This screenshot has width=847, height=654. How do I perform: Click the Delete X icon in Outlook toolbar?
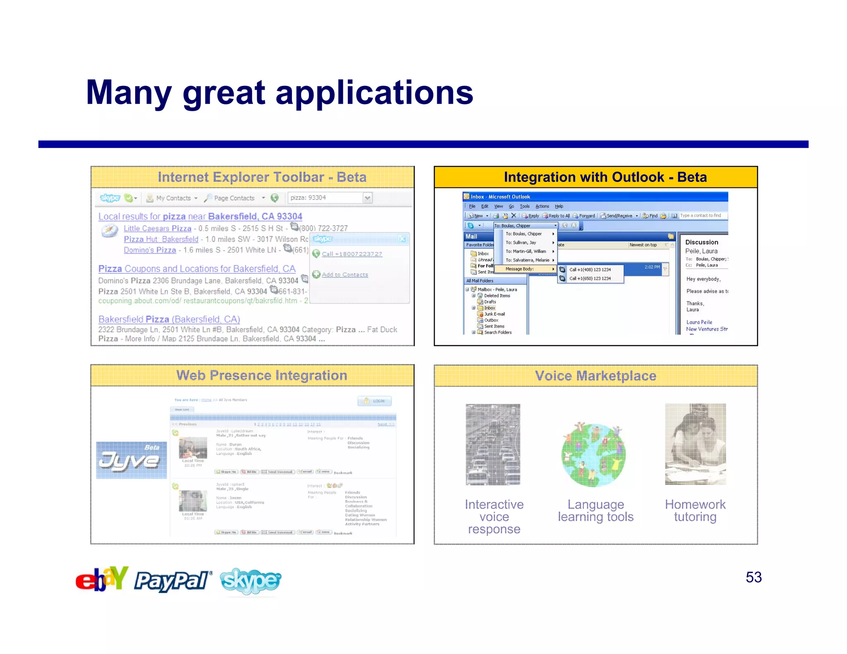point(514,215)
